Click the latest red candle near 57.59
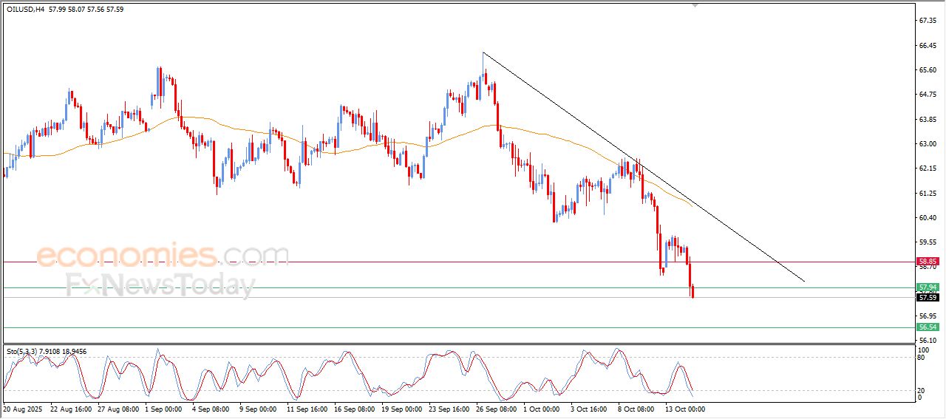The width and height of the screenshot is (946, 419). tap(693, 293)
